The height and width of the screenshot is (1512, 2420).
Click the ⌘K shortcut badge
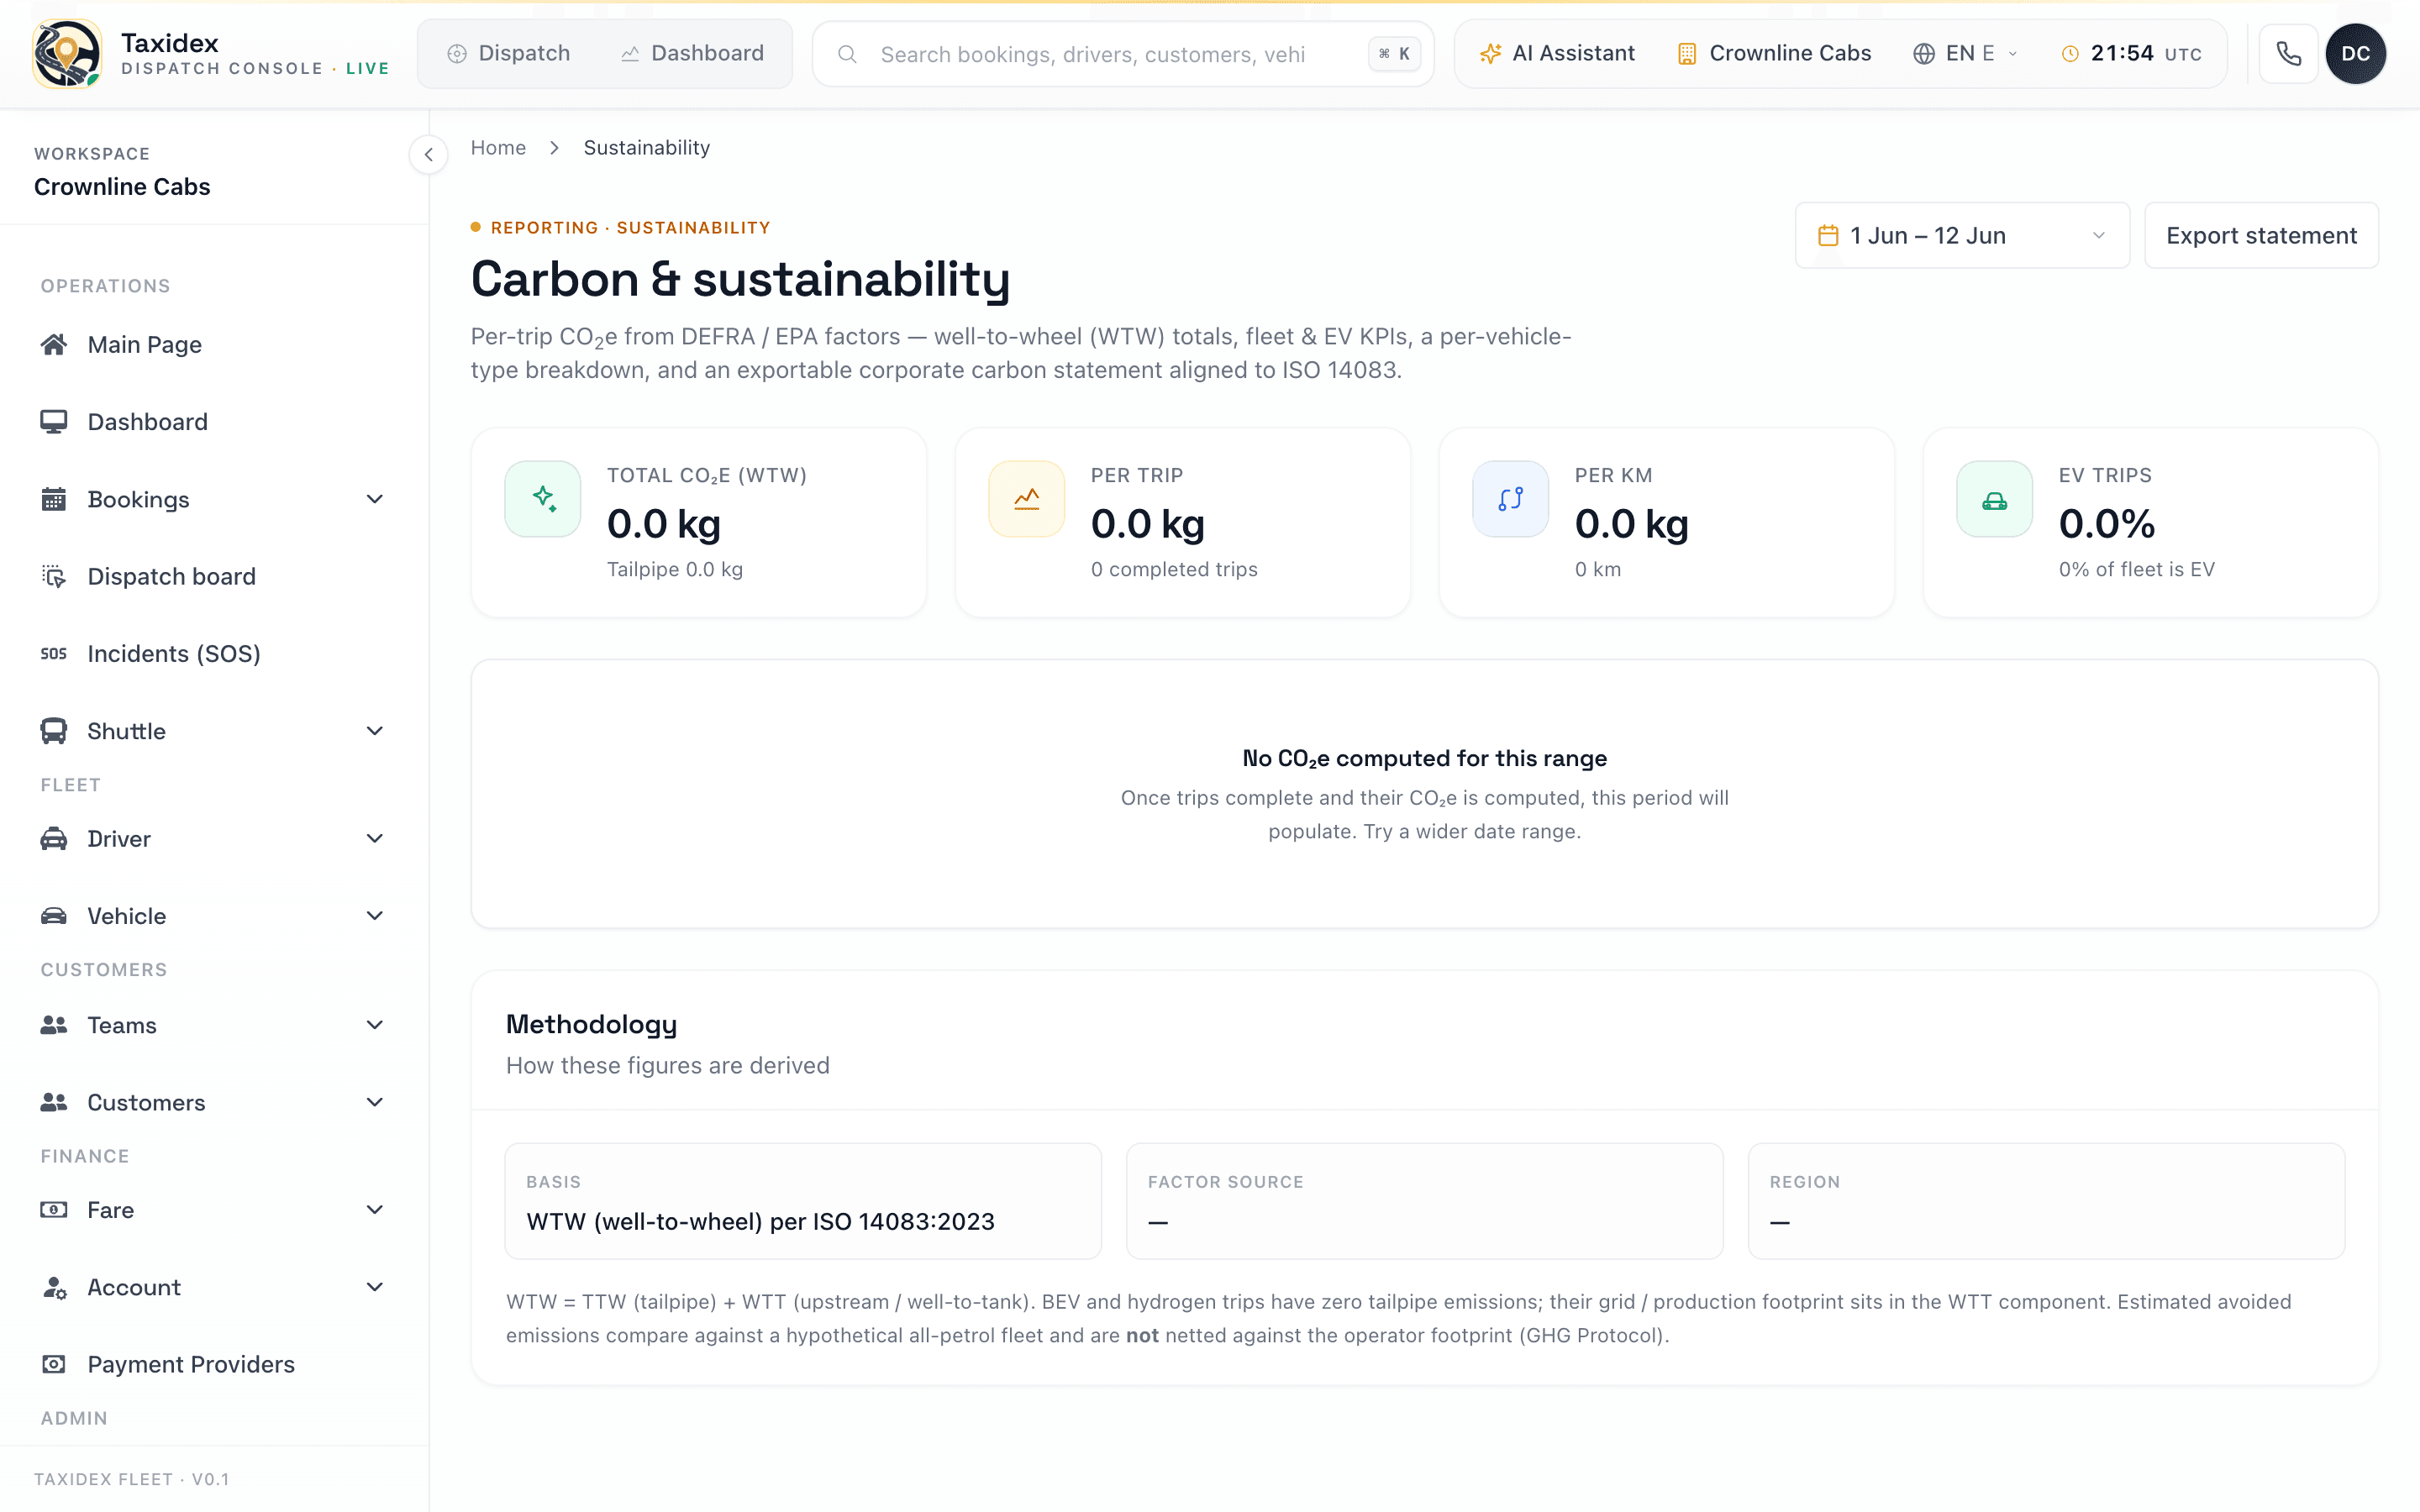click(x=1394, y=54)
